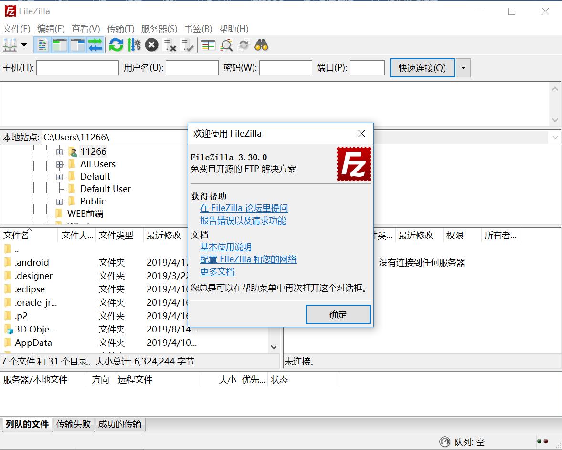This screenshot has width=562, height=450.
Task: Open the Site Manager icon
Action: pyautogui.click(x=10, y=45)
